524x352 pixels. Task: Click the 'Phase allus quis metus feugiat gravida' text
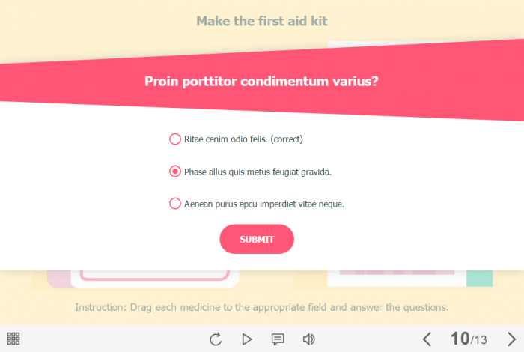(258, 172)
